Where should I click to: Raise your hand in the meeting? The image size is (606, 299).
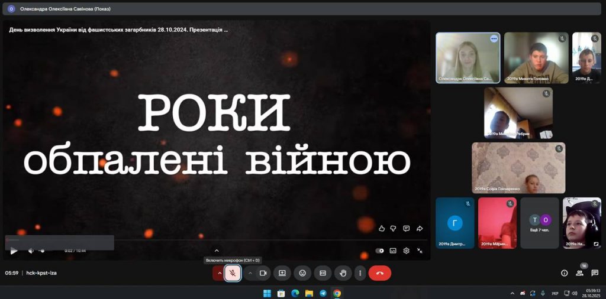343,273
